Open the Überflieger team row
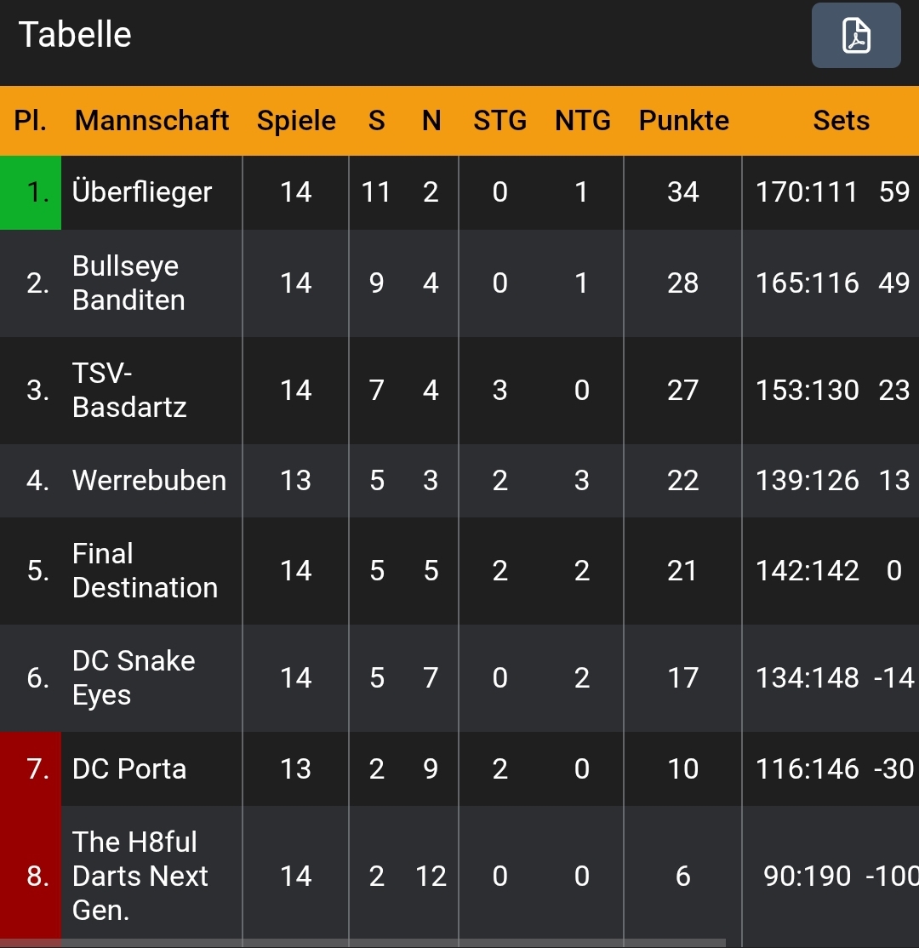 [x=142, y=192]
